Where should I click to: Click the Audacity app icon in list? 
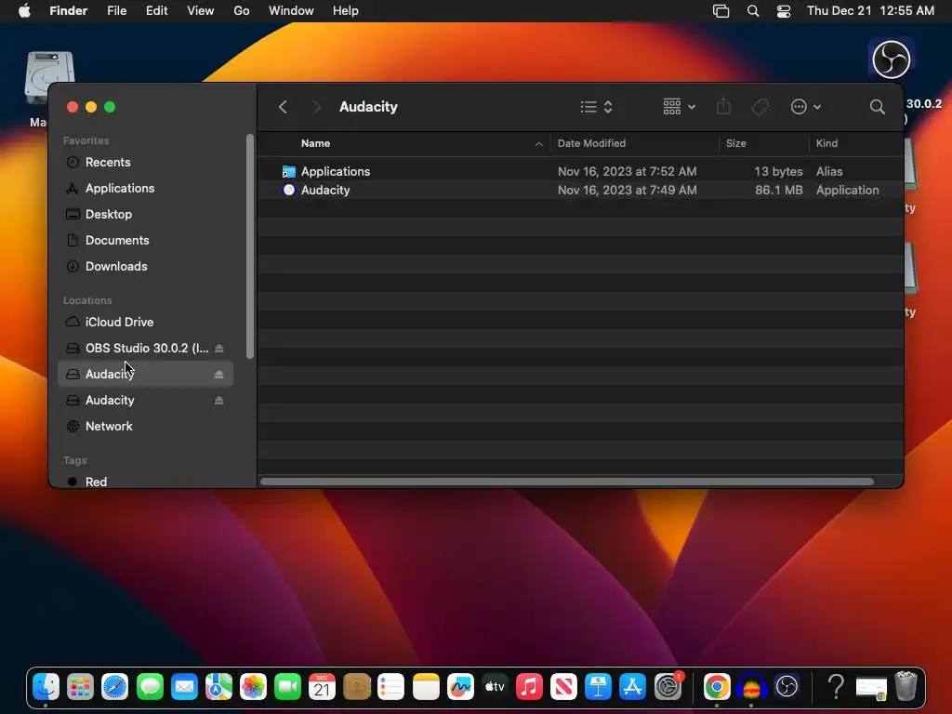[289, 190]
